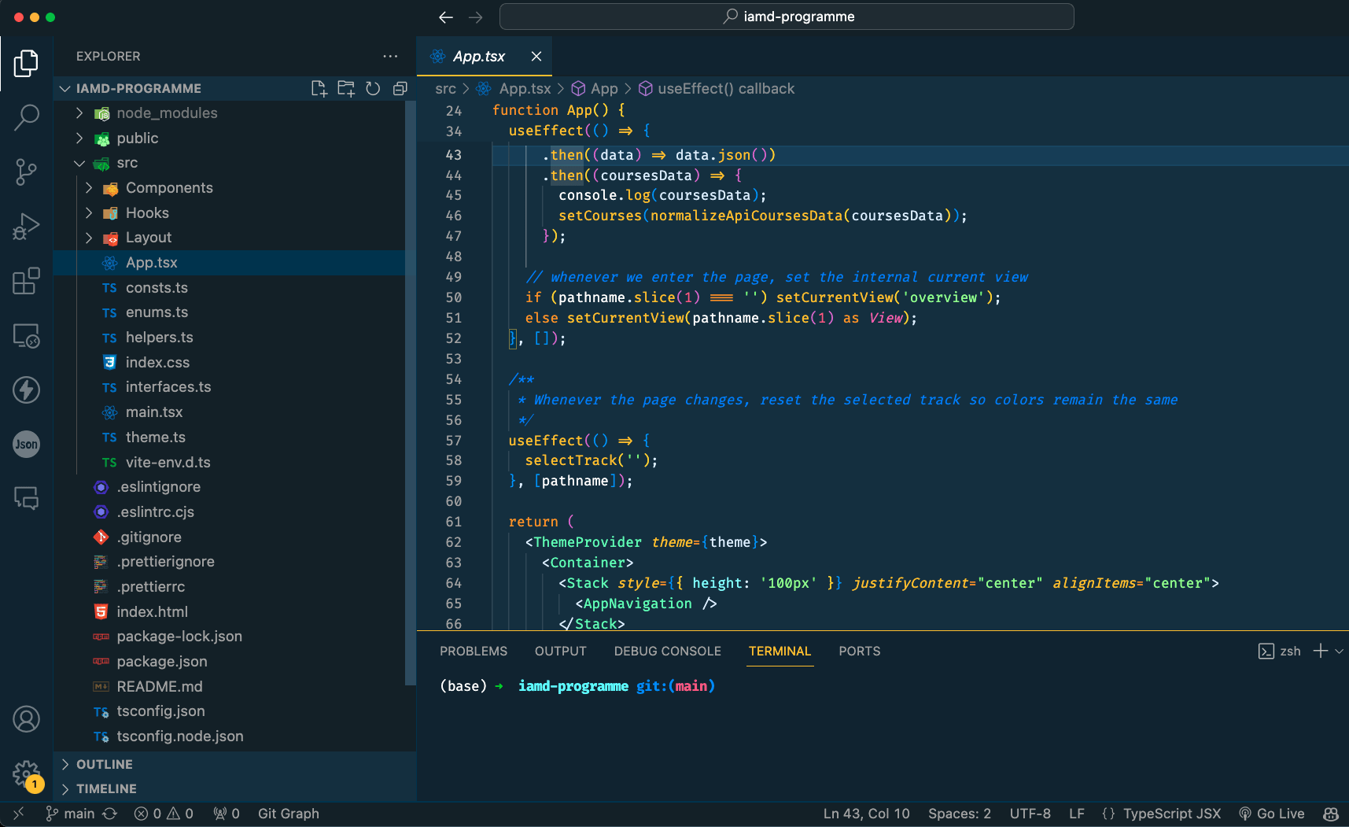Open the new terminal launch profile dropdown
The width and height of the screenshot is (1349, 827).
[1340, 652]
